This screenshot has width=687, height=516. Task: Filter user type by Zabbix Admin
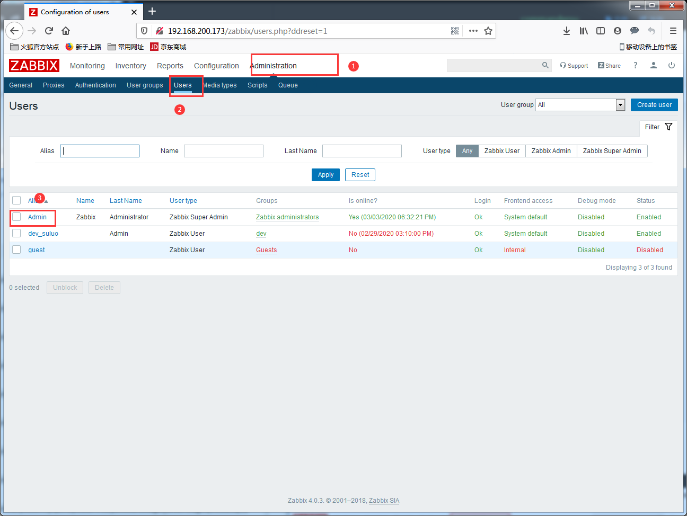[x=551, y=151]
